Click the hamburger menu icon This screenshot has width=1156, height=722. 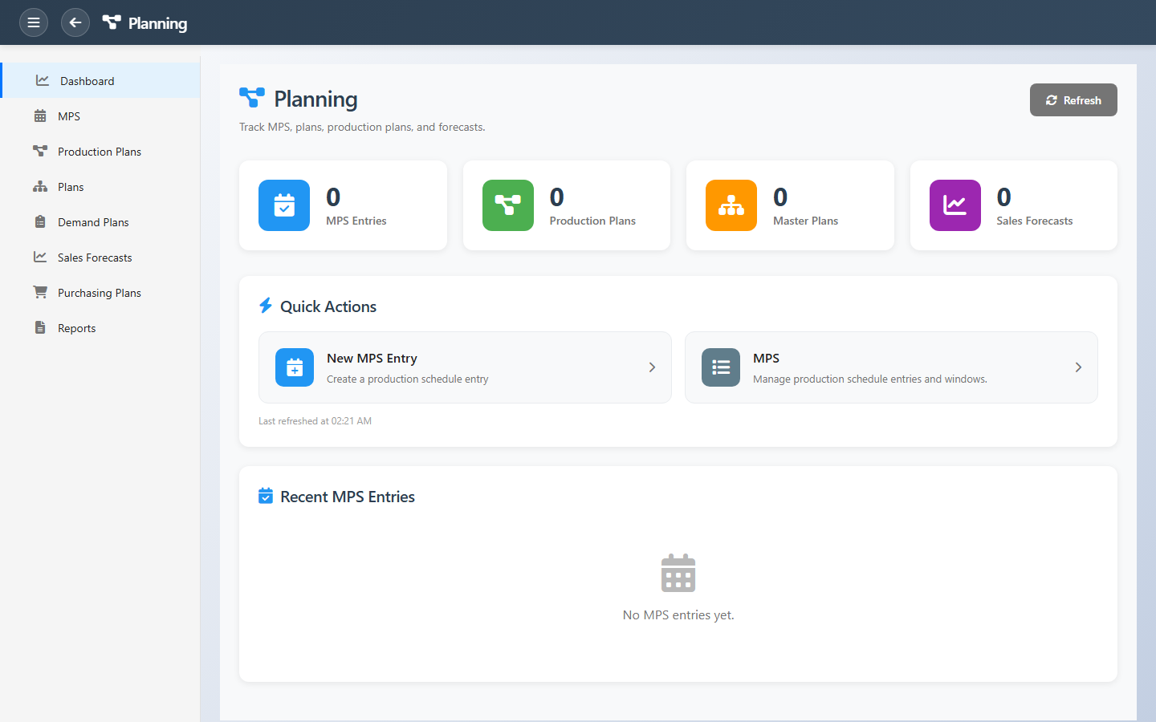click(x=34, y=22)
